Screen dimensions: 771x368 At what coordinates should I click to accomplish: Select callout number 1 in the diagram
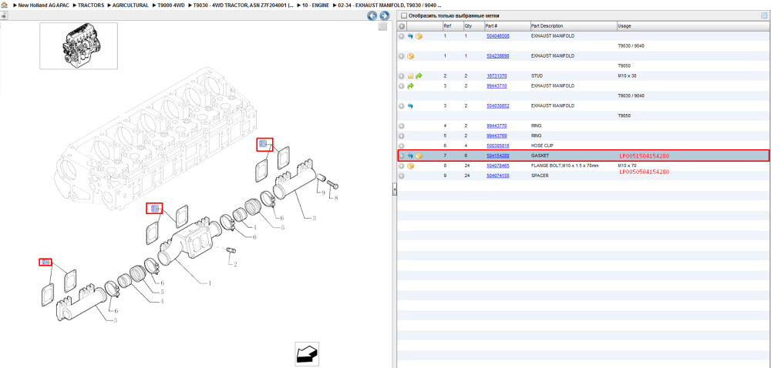click(x=210, y=283)
